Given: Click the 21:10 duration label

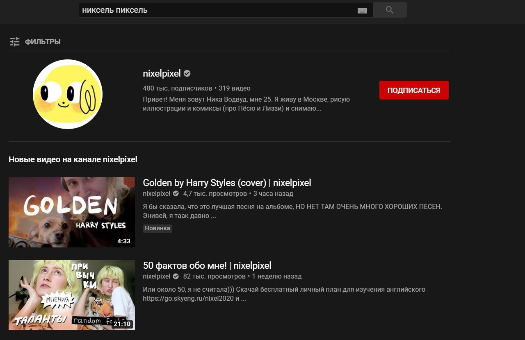Looking at the screenshot, I should click(x=122, y=324).
